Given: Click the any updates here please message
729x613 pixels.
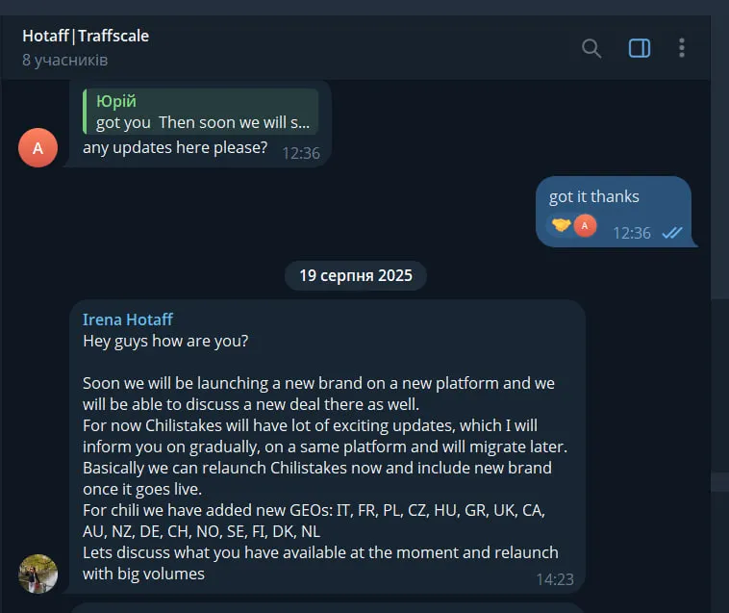Looking at the screenshot, I should [x=175, y=147].
